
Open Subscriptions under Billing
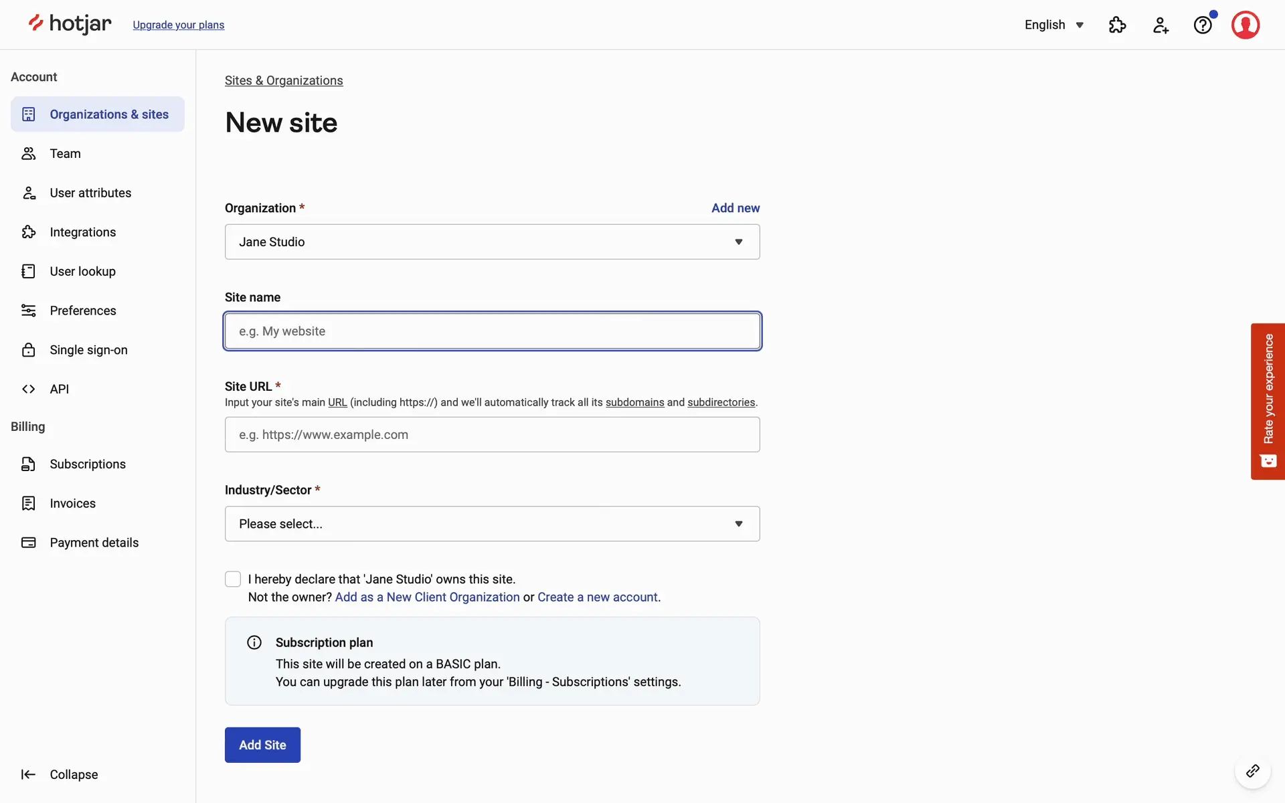click(87, 464)
